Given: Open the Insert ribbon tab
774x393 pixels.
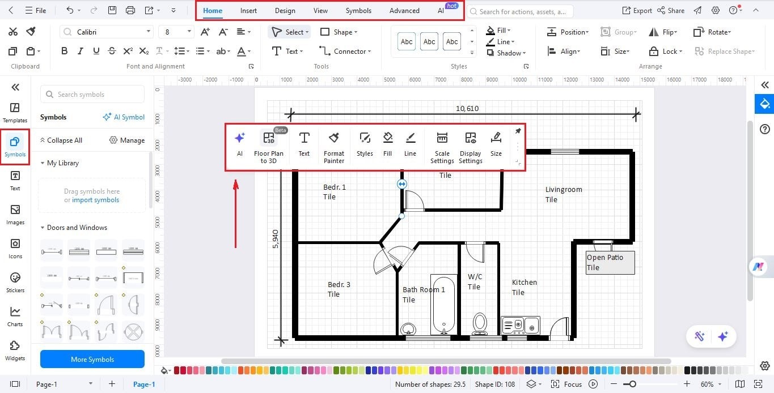Looking at the screenshot, I should [x=248, y=10].
